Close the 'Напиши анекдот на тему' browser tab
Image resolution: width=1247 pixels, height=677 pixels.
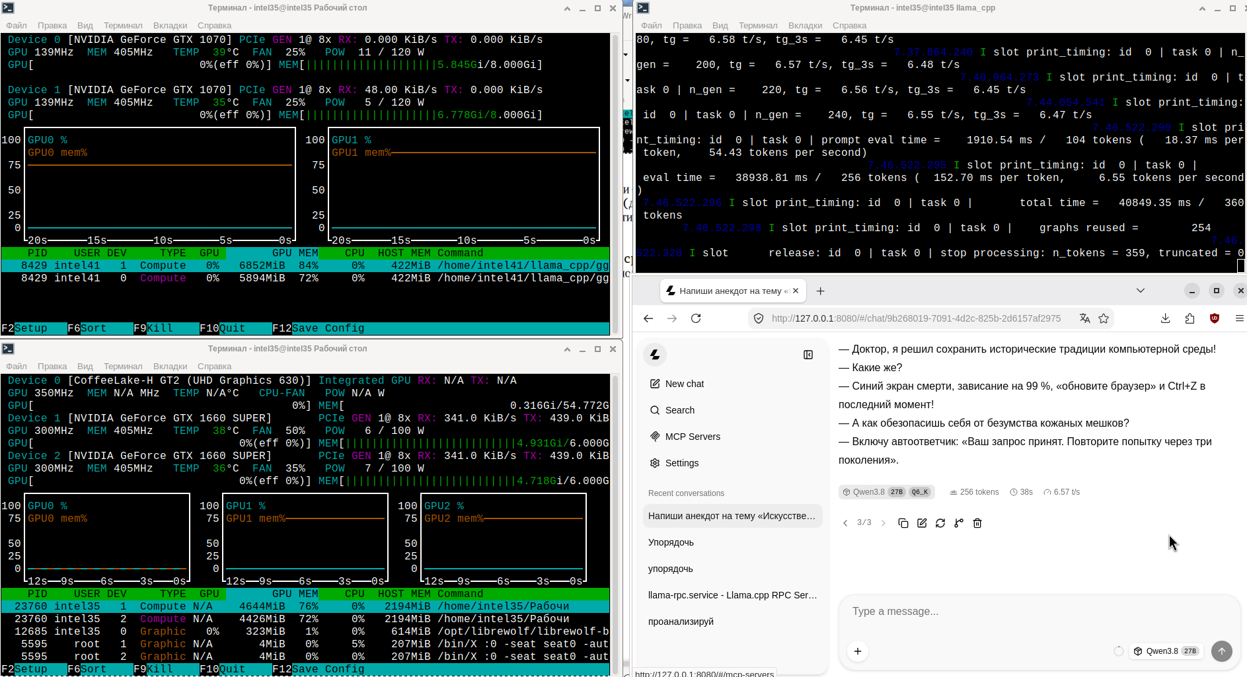click(x=796, y=291)
